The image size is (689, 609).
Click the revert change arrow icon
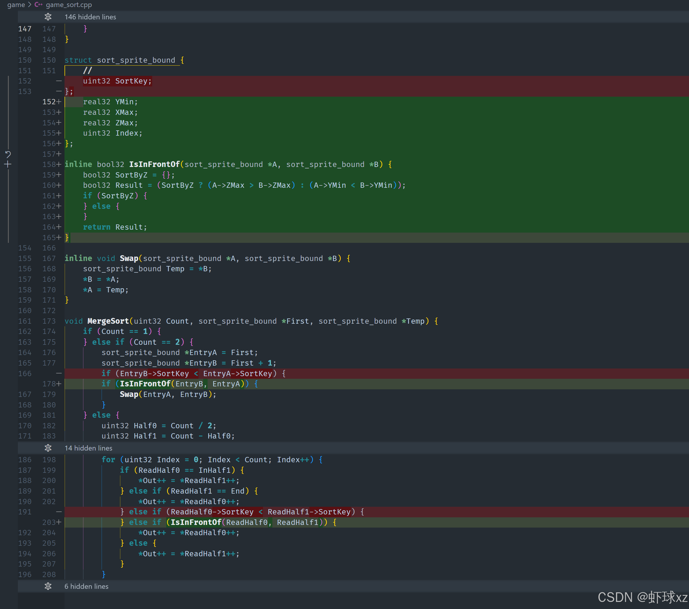pos(8,154)
